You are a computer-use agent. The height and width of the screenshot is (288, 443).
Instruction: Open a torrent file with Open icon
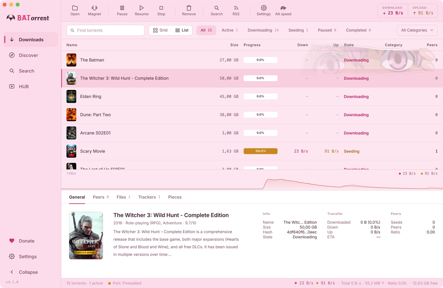coord(75,11)
